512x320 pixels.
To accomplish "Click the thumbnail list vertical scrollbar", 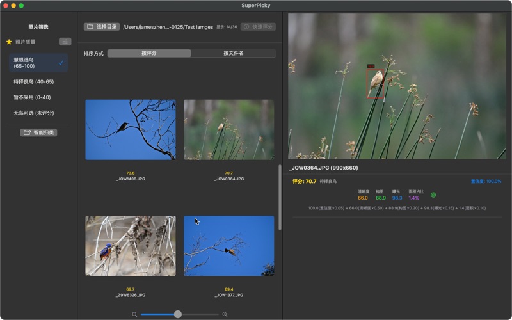I will (x=280, y=197).
